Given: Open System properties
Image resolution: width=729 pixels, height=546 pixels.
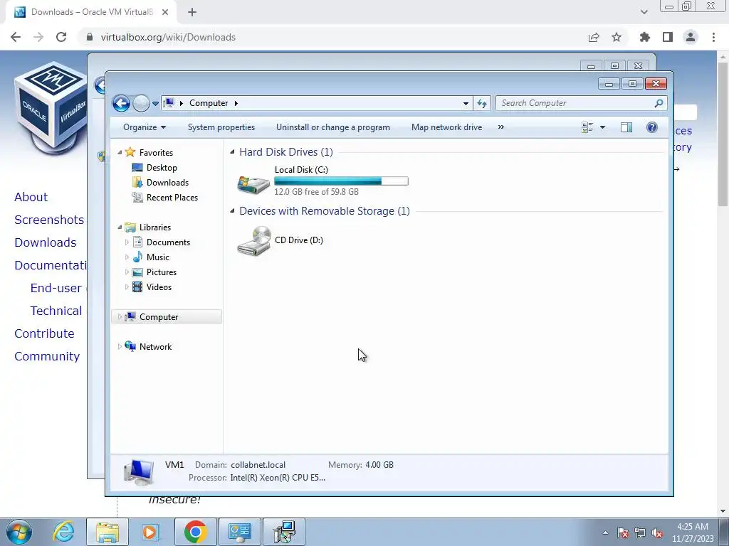Looking at the screenshot, I should point(221,127).
